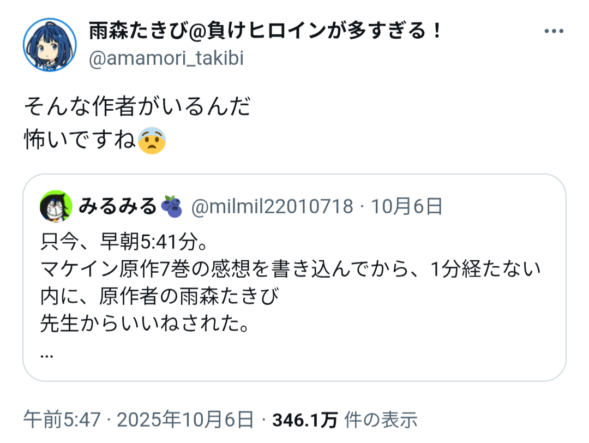Click the @milmil22010718 handle
Image resolution: width=589 pixels, height=443 pixels.
click(x=272, y=207)
